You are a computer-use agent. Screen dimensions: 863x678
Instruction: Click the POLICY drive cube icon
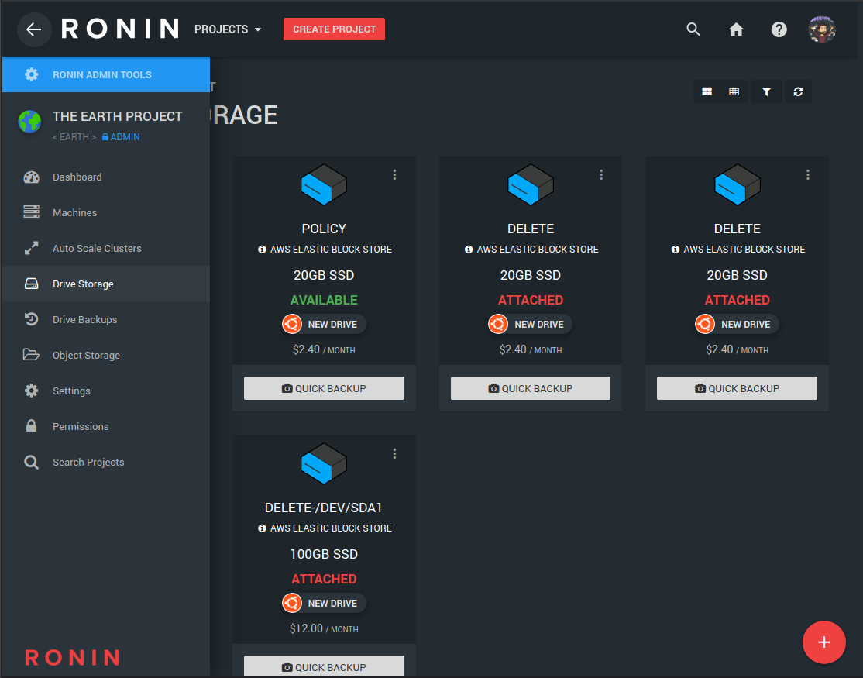pos(324,184)
